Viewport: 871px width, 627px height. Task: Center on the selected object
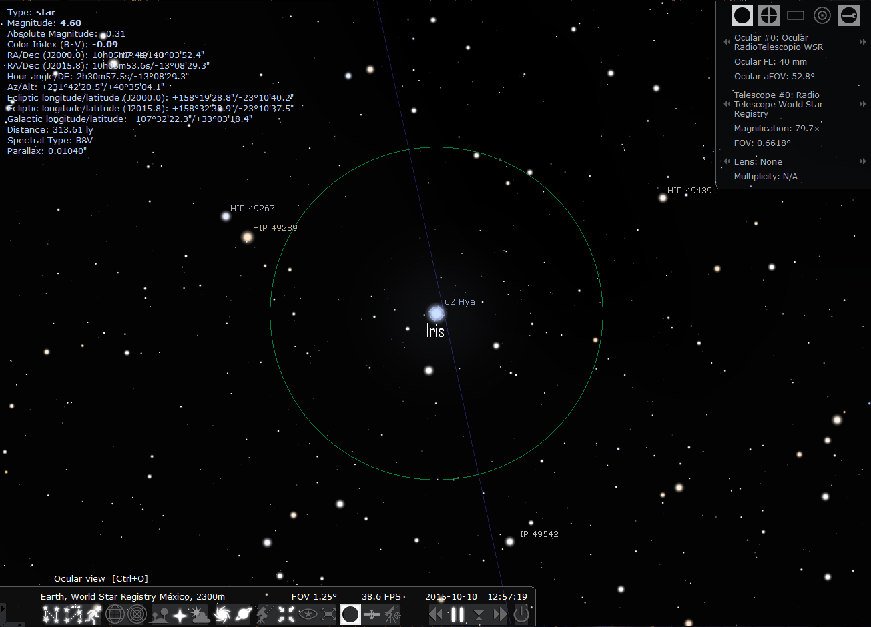[286, 614]
